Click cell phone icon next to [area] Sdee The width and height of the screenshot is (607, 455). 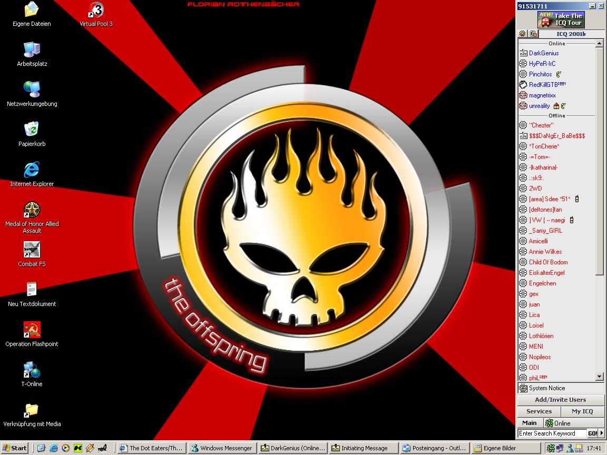tap(577, 199)
